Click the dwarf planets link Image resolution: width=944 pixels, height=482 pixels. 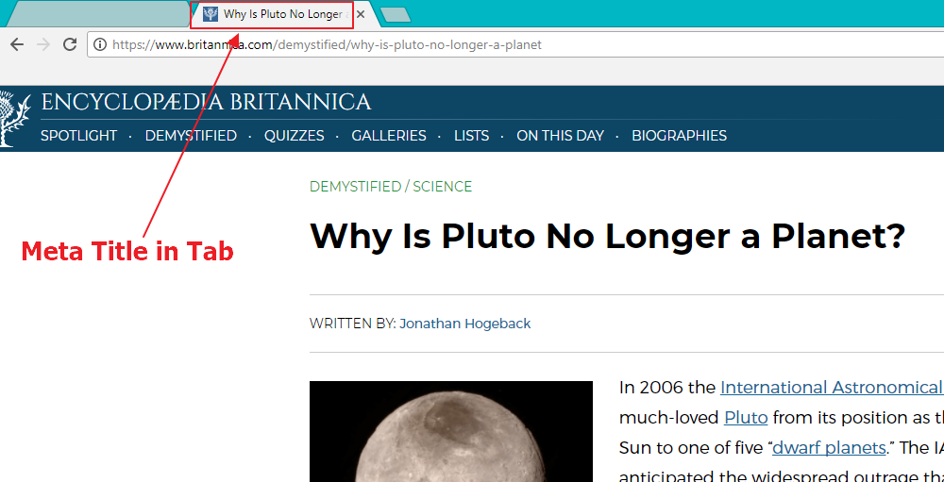829,448
